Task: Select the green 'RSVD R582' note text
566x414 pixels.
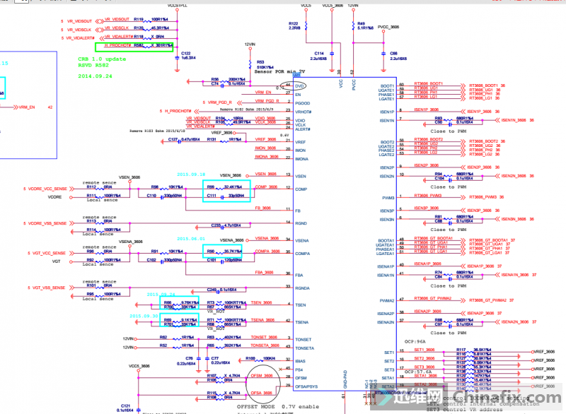Action: tap(93, 65)
